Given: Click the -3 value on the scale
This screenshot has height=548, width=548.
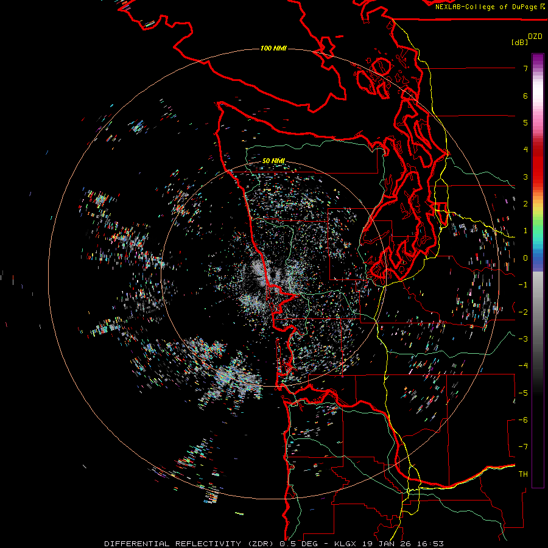Looking at the screenshot, I should click(523, 339).
